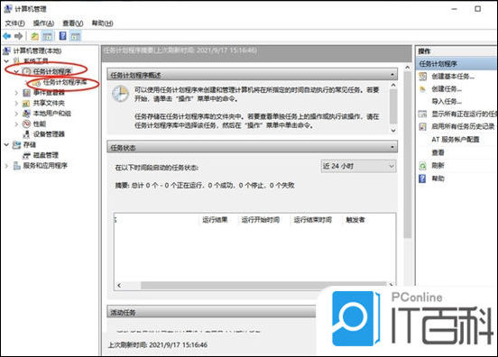Expand the 事件查看器 node chevron
The width and height of the screenshot is (498, 357).
click(16, 93)
